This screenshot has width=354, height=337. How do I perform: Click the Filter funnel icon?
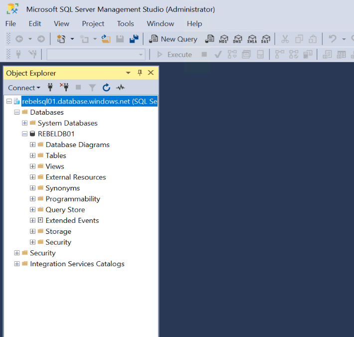pyautogui.click(x=92, y=87)
